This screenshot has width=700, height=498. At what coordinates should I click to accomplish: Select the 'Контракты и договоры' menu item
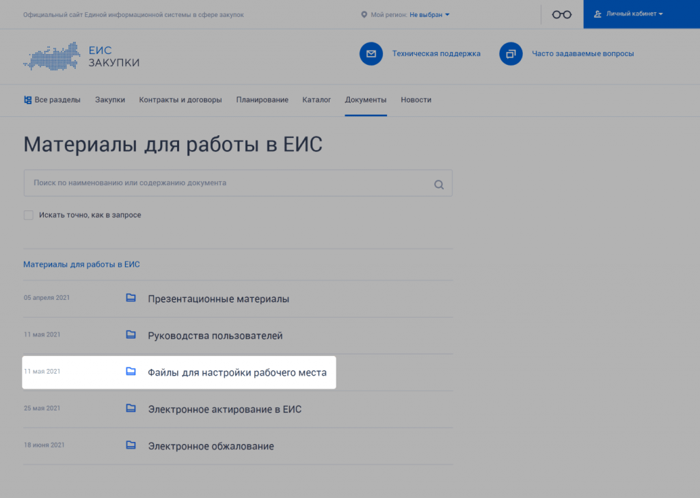[x=180, y=100]
